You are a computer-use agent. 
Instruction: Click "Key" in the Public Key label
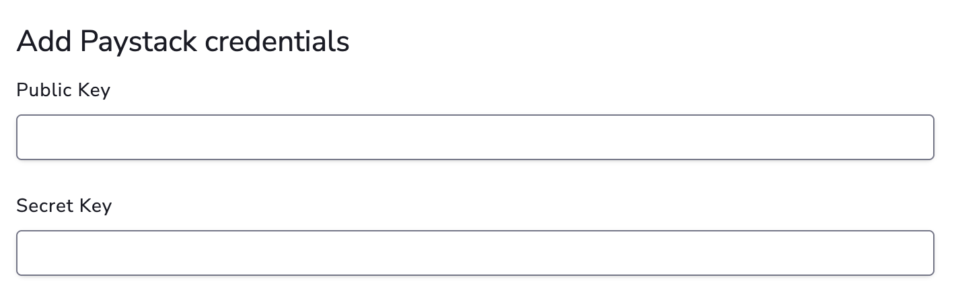click(94, 90)
